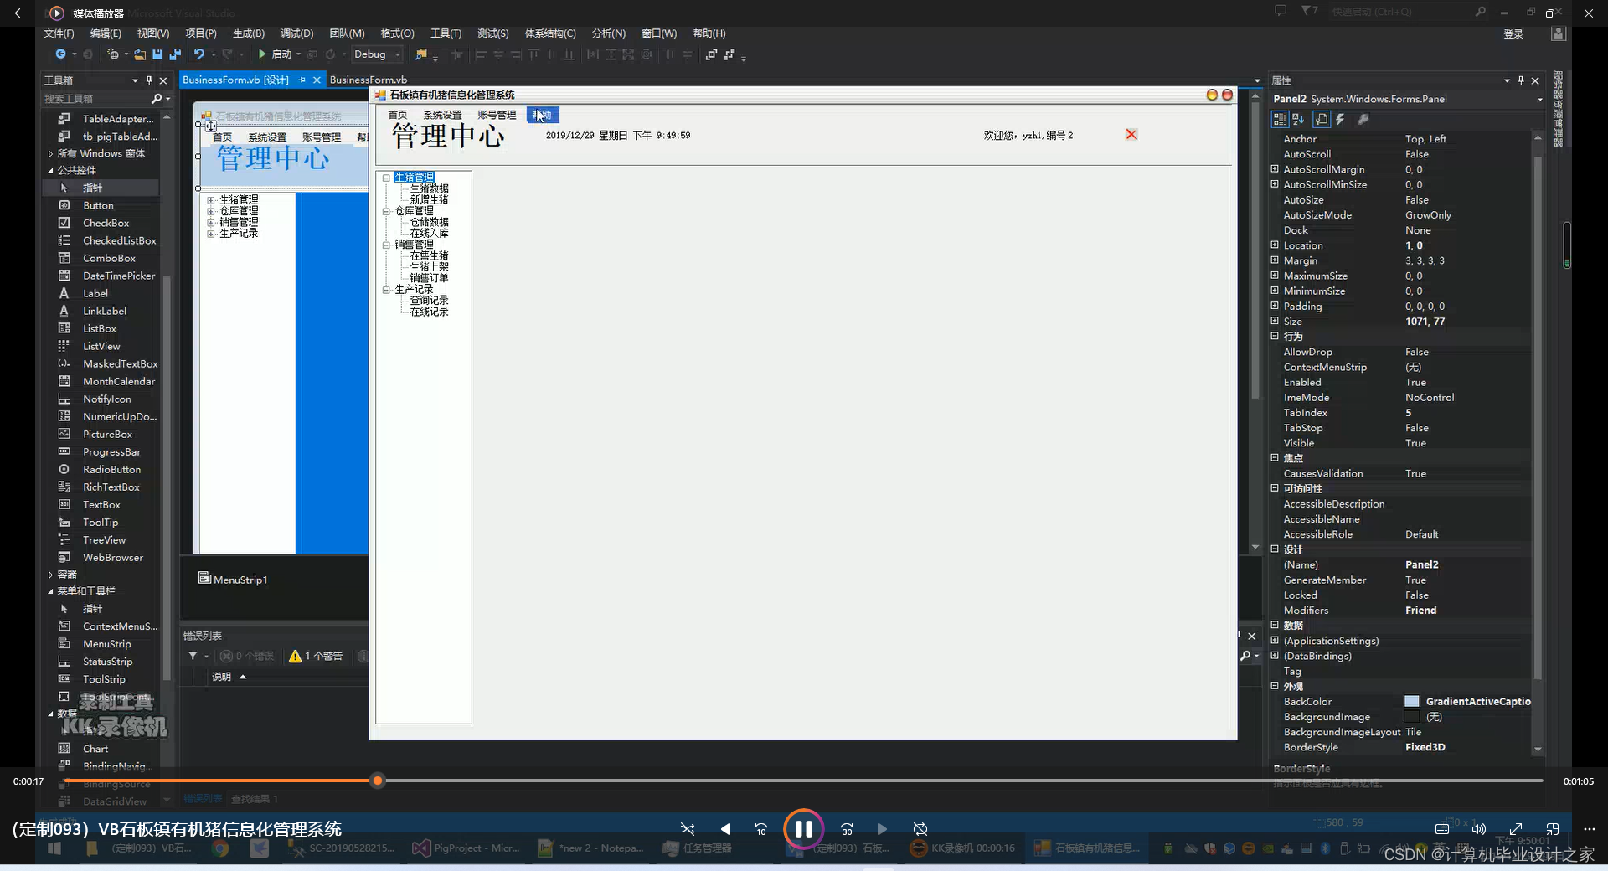Open the subtitles/captions options
The width and height of the screenshot is (1608, 871).
(1442, 829)
